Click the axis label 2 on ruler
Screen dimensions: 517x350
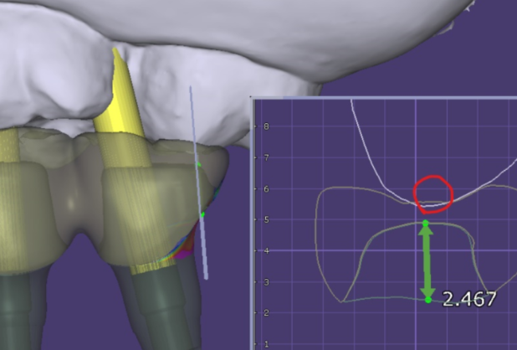(266, 313)
